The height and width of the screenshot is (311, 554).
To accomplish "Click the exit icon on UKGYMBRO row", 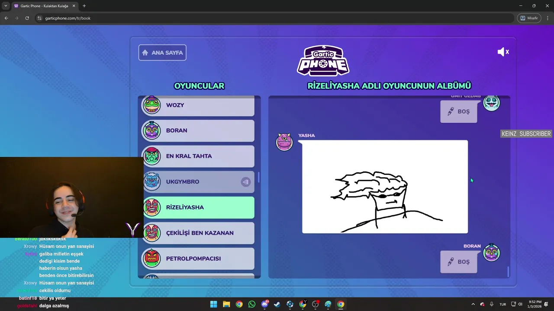I will [245, 182].
